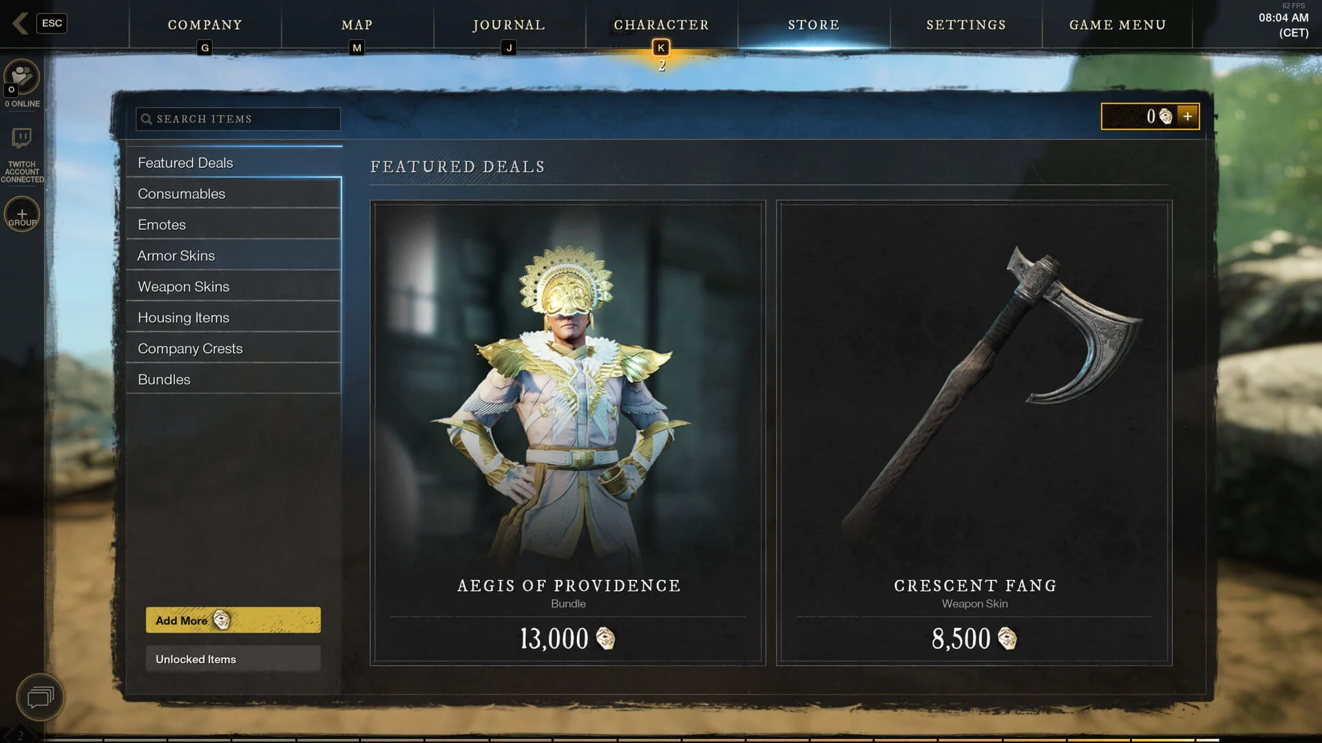
Task: Open the social friends online icon
Action: (x=22, y=77)
